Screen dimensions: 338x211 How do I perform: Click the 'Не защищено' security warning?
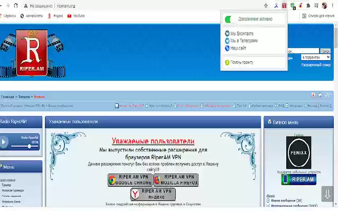[38, 6]
